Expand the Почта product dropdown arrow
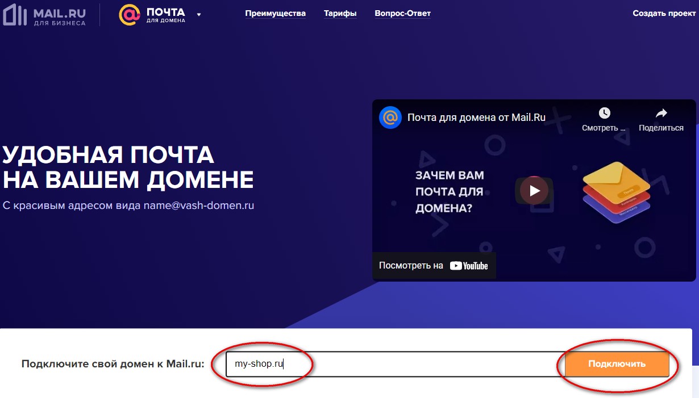 [x=199, y=15]
